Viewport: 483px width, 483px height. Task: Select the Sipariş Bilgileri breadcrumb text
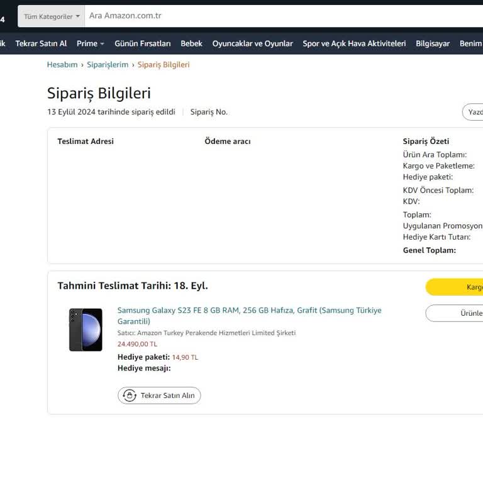(164, 65)
